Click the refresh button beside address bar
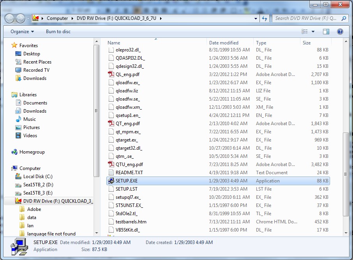353x260 pixels. pyautogui.click(x=265, y=18)
